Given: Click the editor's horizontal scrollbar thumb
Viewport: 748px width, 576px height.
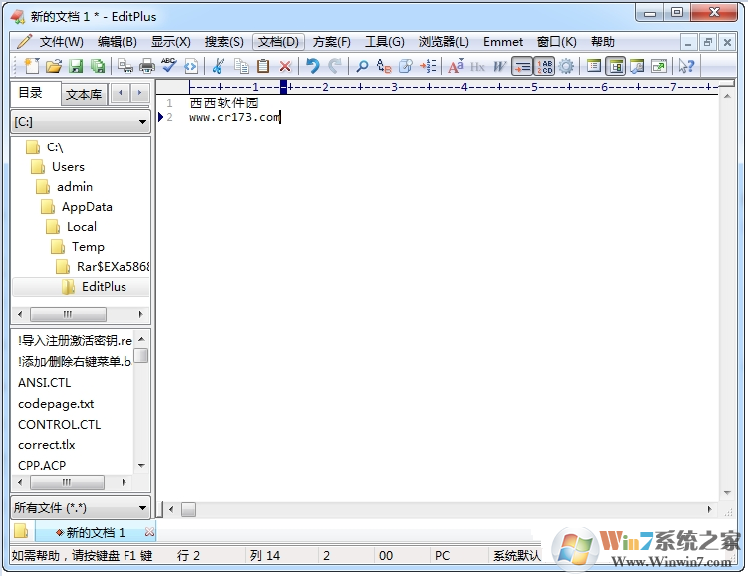Looking at the screenshot, I should pos(188,509).
